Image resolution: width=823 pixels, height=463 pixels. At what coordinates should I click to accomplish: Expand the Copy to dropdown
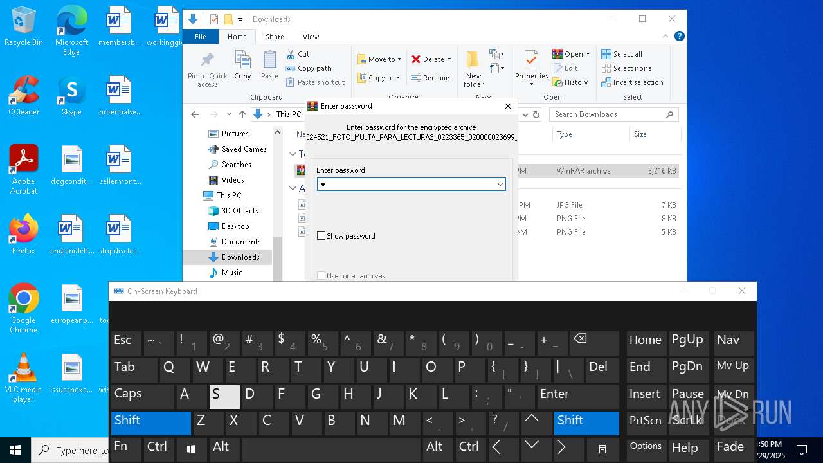398,78
